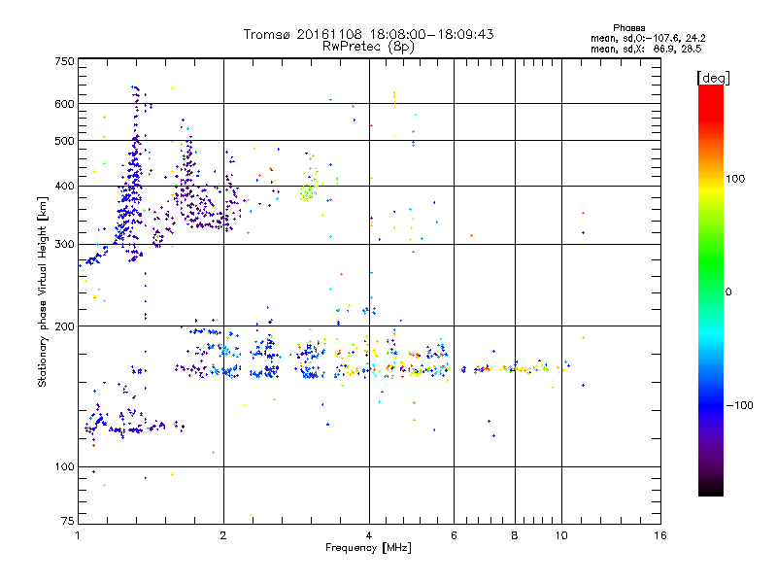Click the 'RwPretec (8p)' subtitle
Viewport: 777px width, 583px height.
[x=368, y=47]
